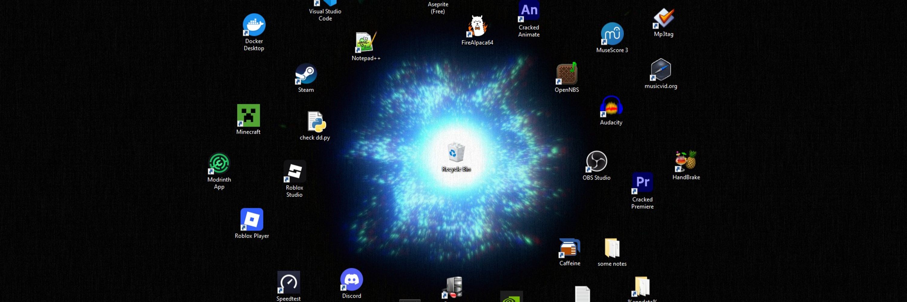Click the check dd.py Python file
907x302 pixels.
click(x=316, y=122)
